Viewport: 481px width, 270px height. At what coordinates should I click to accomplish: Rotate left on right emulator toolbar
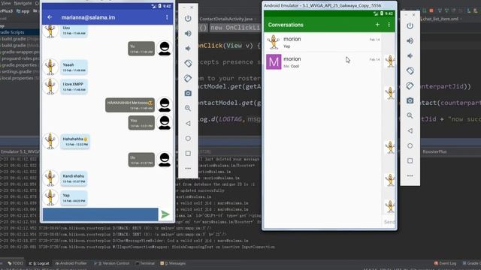point(410,70)
